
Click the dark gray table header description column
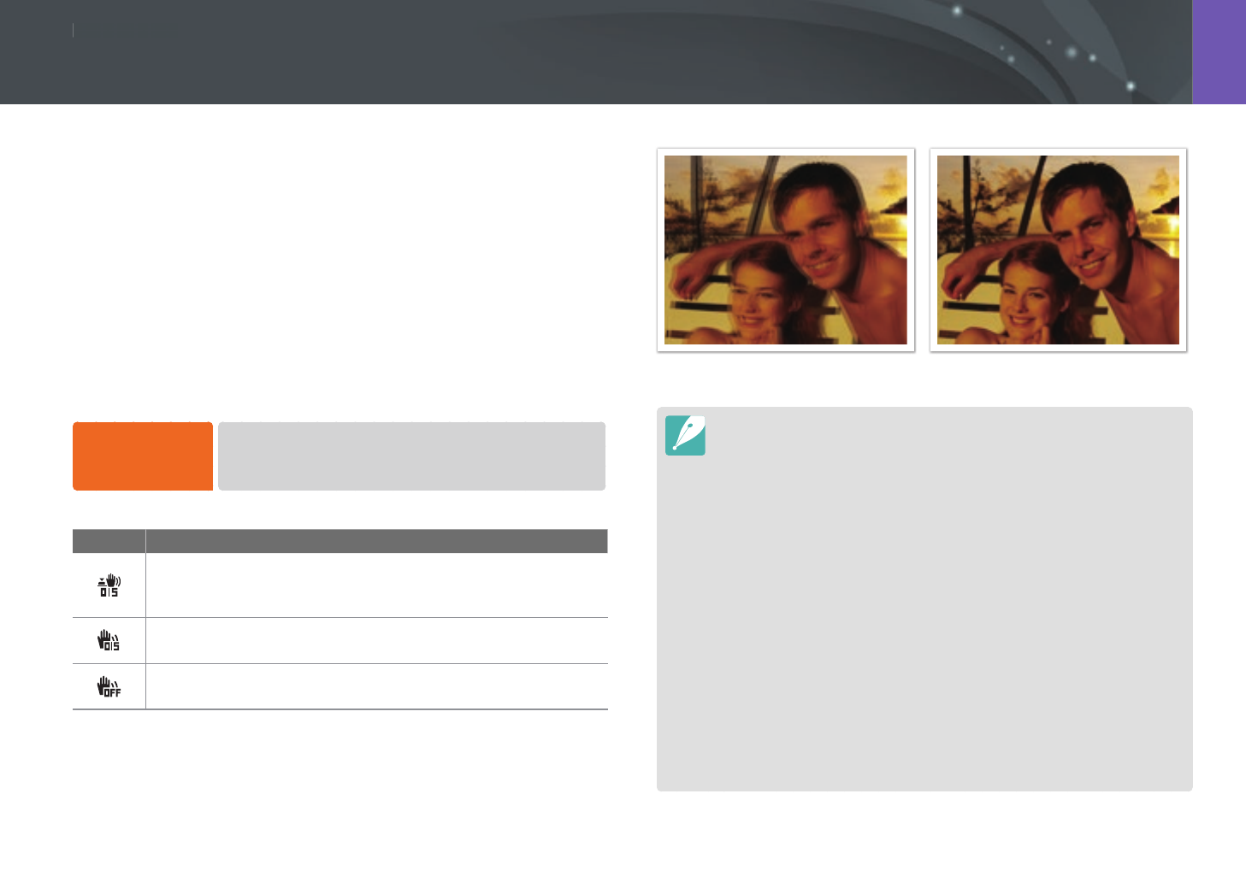point(376,541)
